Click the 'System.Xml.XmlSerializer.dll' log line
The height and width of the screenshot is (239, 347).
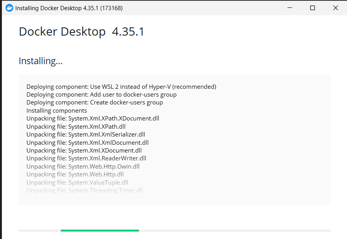(86, 135)
